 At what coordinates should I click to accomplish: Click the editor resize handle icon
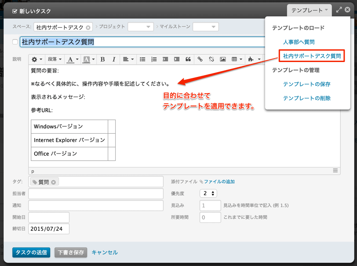click(335, 171)
